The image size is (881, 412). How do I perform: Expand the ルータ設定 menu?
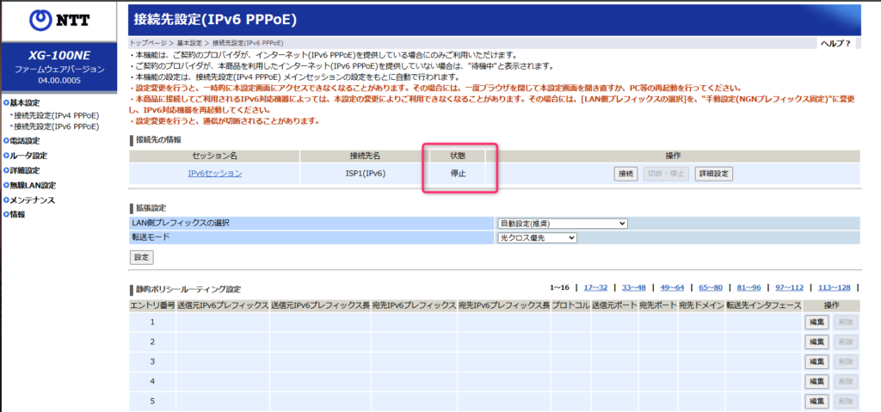(28, 156)
